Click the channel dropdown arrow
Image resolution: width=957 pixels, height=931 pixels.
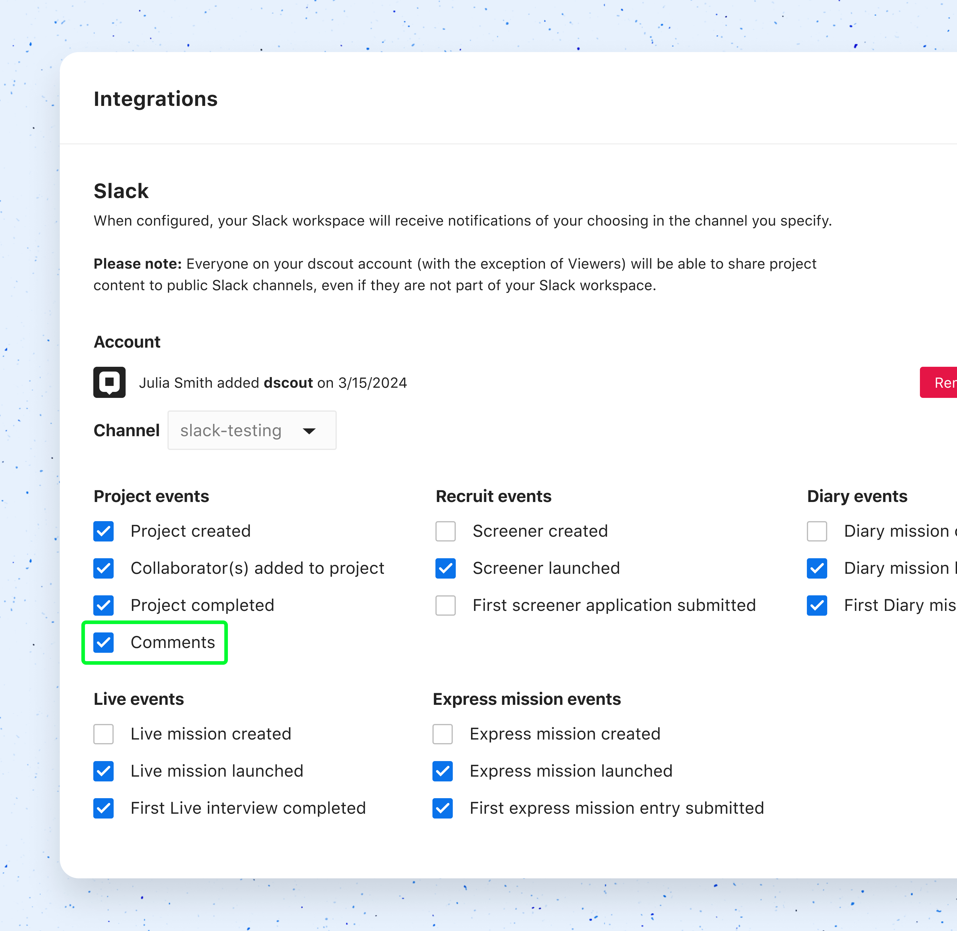309,431
